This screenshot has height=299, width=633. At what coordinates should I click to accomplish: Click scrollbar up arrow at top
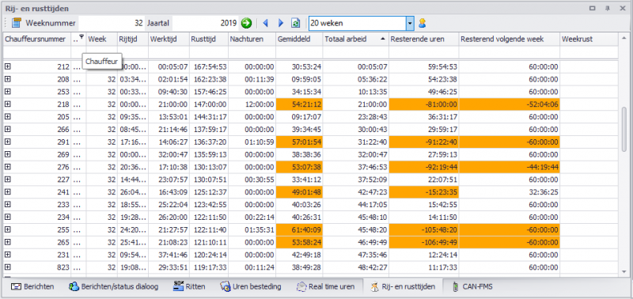click(x=625, y=37)
